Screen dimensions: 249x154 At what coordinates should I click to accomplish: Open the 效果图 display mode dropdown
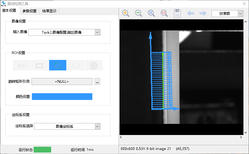[240, 13]
